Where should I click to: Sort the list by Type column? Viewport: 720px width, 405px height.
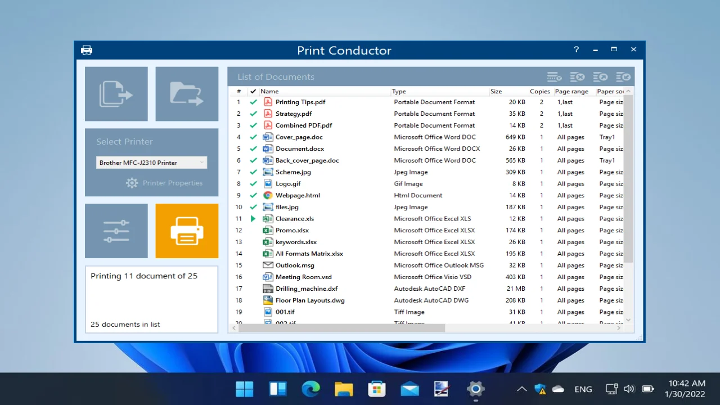click(440, 91)
